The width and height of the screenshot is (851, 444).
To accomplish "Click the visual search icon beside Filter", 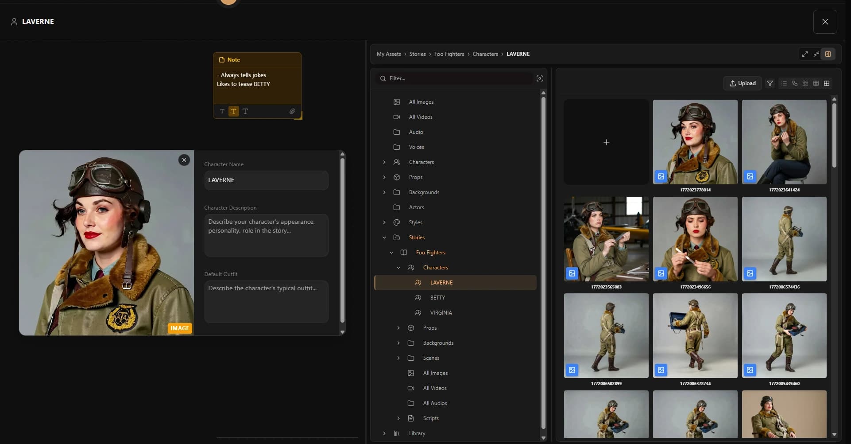I will tap(539, 78).
